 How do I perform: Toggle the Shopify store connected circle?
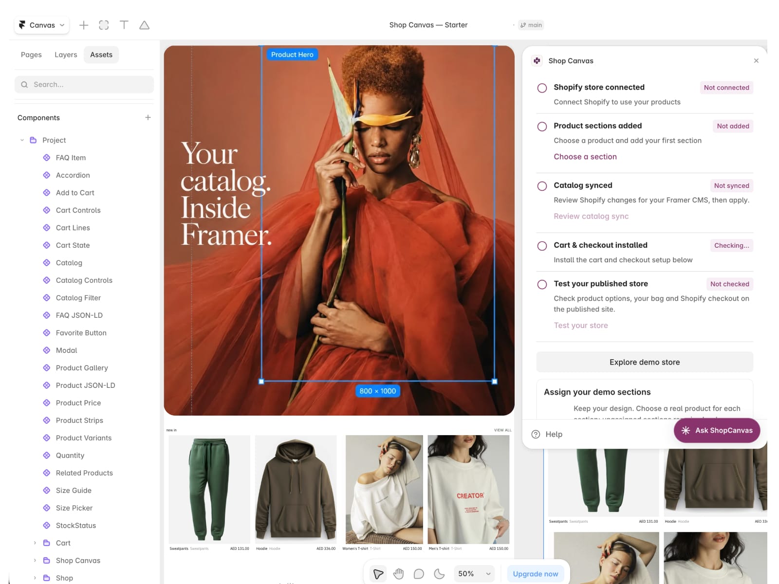(x=542, y=88)
